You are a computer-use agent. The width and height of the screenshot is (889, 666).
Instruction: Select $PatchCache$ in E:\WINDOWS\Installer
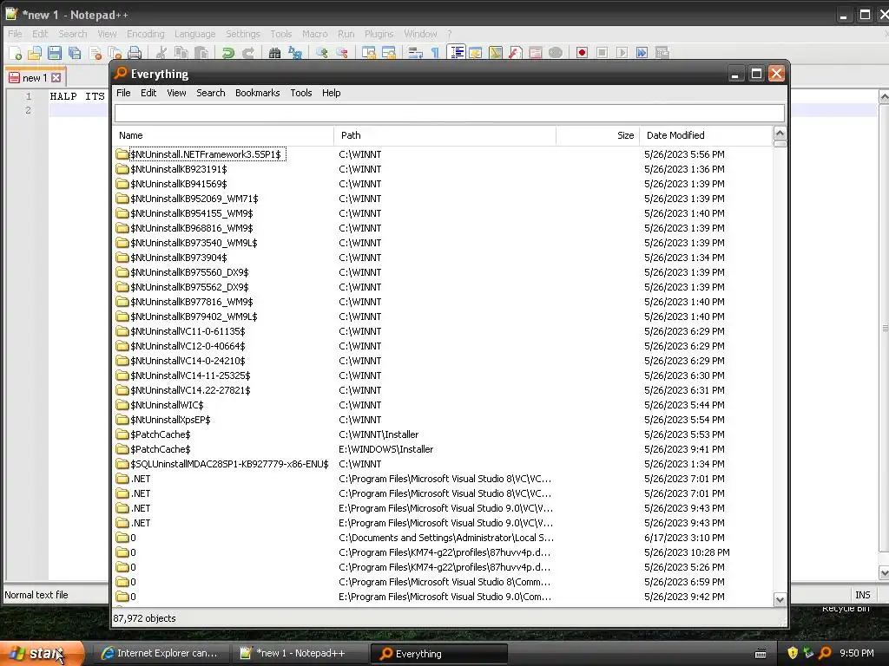coord(442,449)
